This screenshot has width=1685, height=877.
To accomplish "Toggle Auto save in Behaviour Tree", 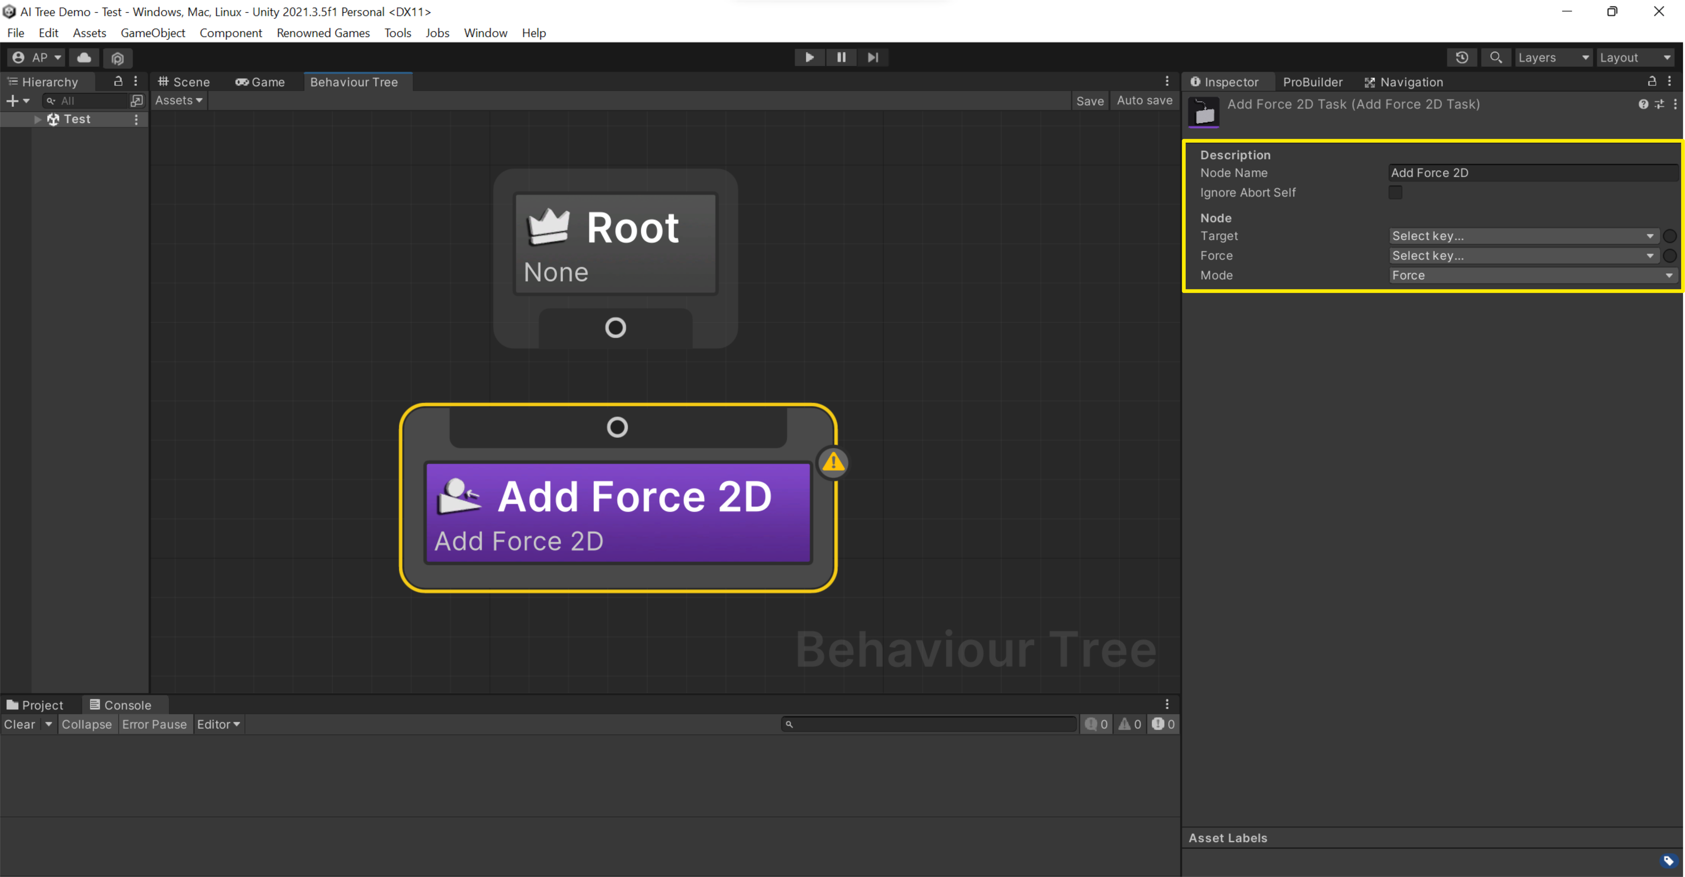I will (1144, 101).
